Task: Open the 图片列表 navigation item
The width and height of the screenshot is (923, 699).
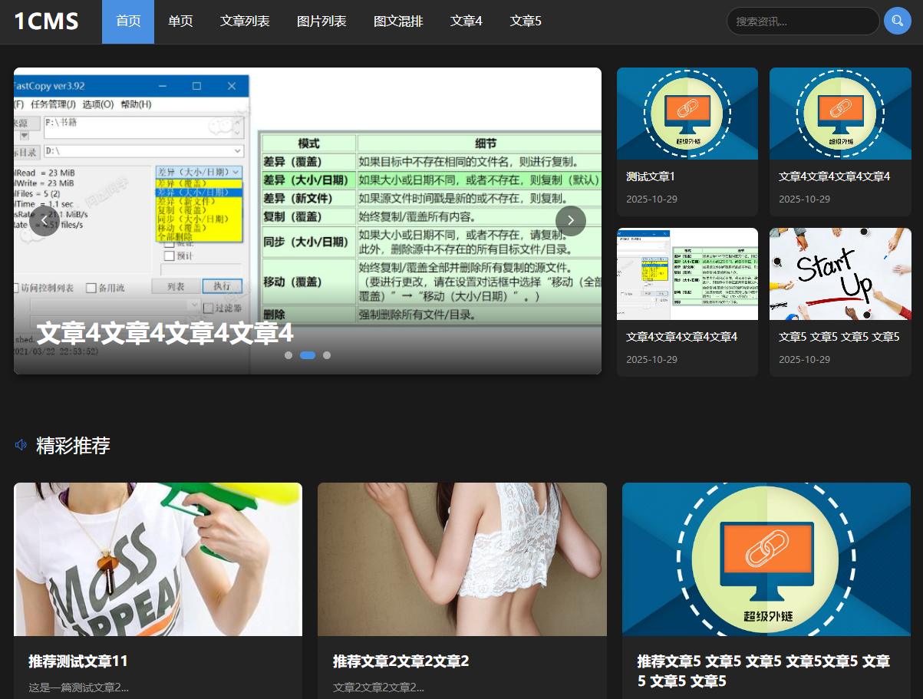Action: coord(321,21)
